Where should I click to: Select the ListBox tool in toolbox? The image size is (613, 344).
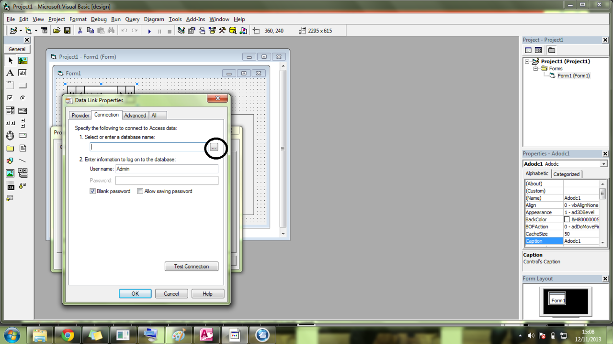click(23, 110)
